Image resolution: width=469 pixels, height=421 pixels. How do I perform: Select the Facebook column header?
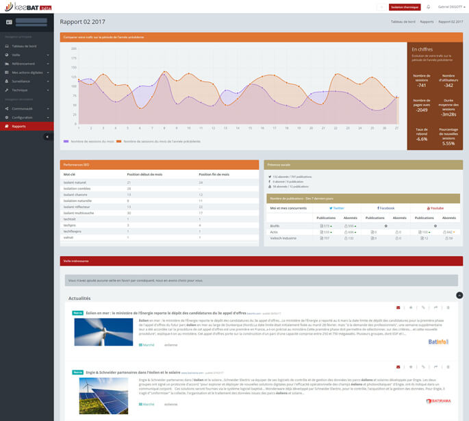pyautogui.click(x=386, y=208)
